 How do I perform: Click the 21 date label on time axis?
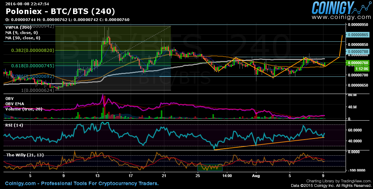point(164,176)
